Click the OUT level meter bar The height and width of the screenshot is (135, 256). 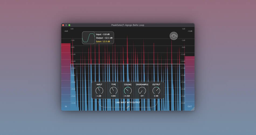[x=189, y=83]
